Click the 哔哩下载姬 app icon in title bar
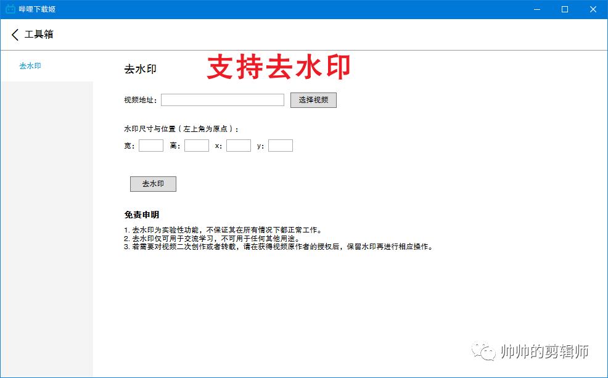608x378 pixels. click(x=10, y=9)
